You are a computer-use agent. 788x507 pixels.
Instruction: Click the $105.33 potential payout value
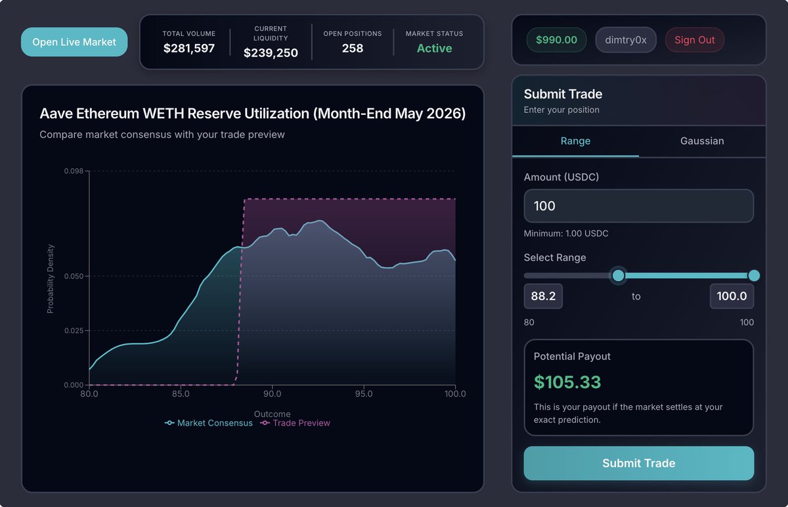tap(567, 382)
